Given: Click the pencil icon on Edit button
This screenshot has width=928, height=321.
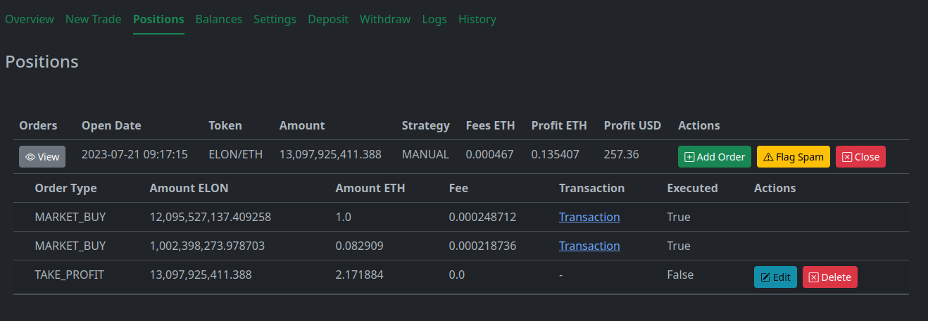Looking at the screenshot, I should coord(765,277).
